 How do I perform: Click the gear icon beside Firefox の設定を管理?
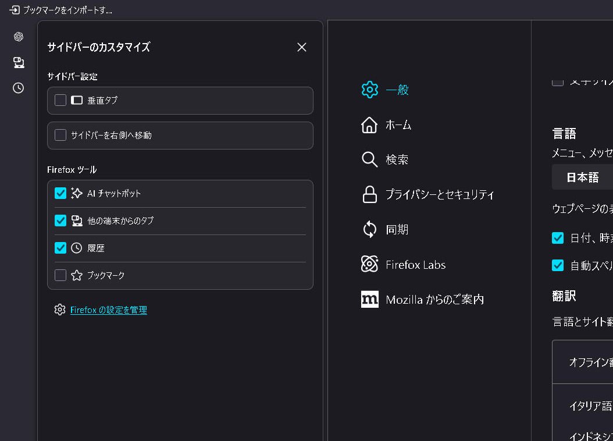[59, 310]
